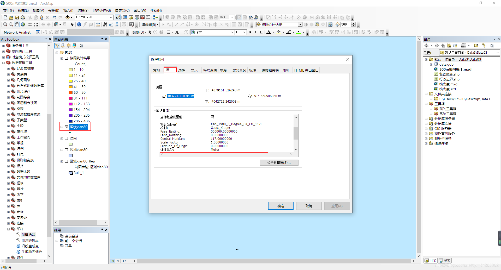Open the ArcToolbox red toolbox icon in toolbar
The width and height of the screenshot is (501, 270).
(142, 17)
